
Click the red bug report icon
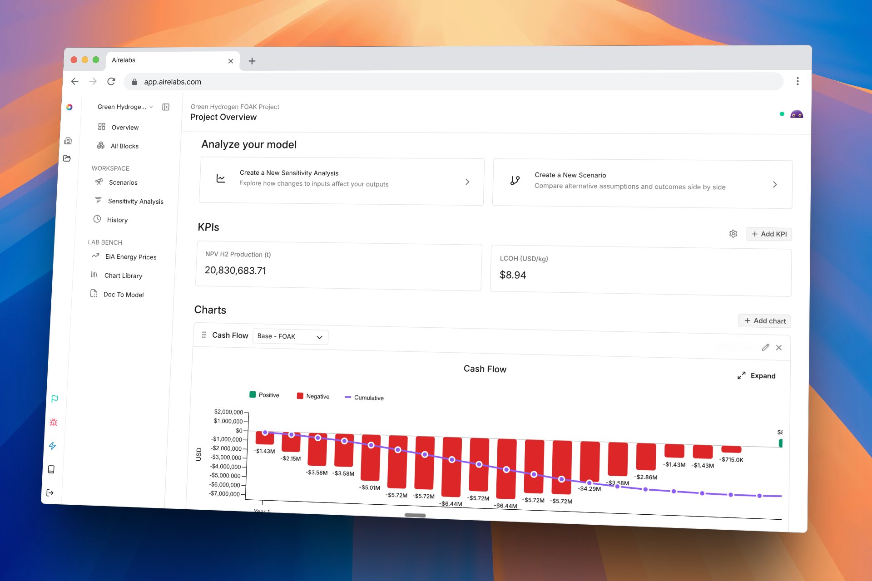54,422
